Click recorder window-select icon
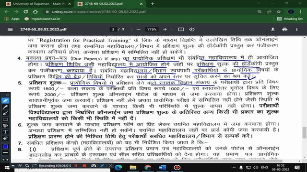This screenshot has height=172, width=307. 20,166
